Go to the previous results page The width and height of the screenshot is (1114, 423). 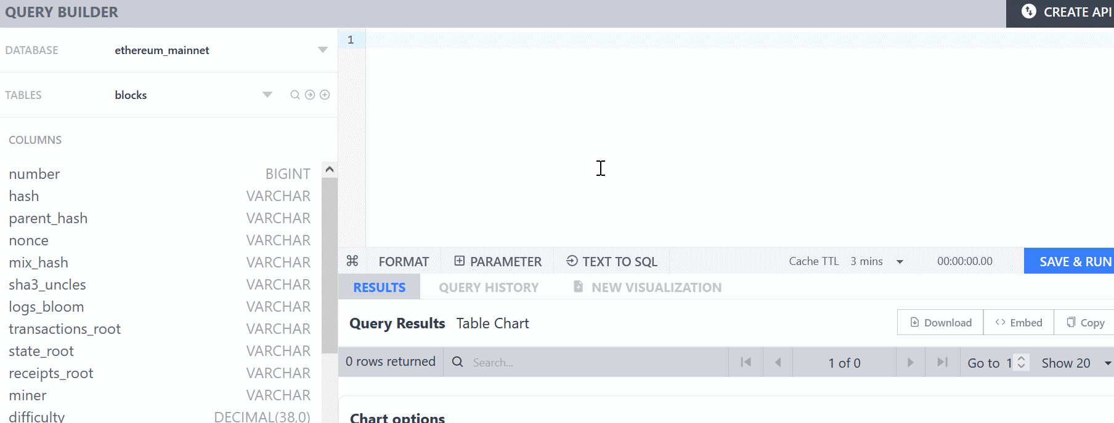(x=778, y=362)
